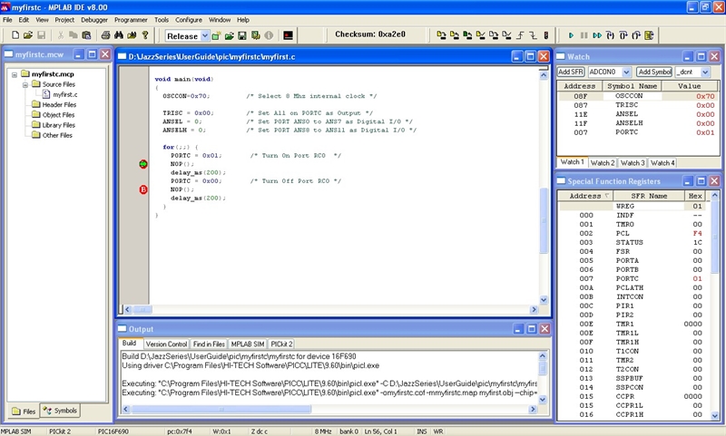Image resolution: width=726 pixels, height=436 pixels.
Task: Open the Project menu
Action: coord(64,20)
